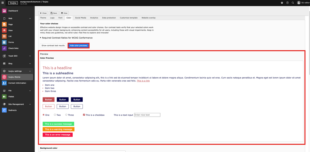Viewport: 310px width, 152px height.
Task: Open the Filelist module icon
Action: click(4, 97)
